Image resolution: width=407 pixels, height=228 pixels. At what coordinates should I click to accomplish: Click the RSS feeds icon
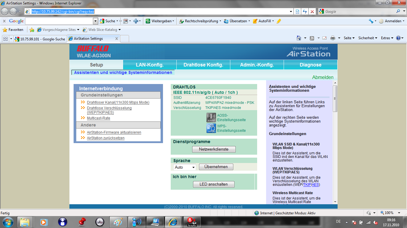coord(312,38)
